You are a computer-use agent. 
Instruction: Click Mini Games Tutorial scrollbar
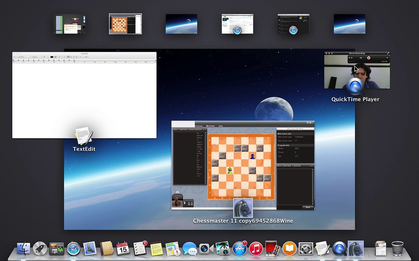tap(313, 186)
